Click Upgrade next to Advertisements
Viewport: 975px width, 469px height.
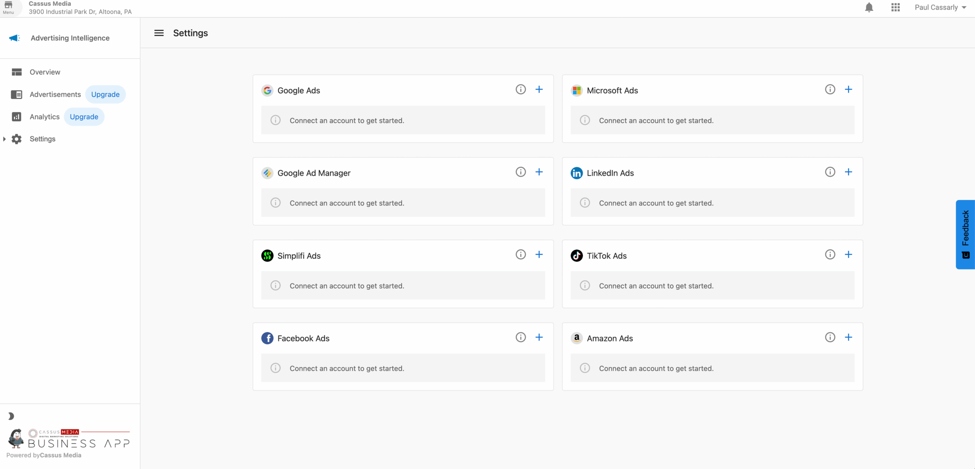(x=105, y=94)
